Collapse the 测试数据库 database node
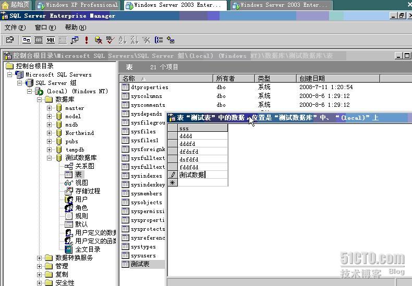Image resolution: width=412 pixels, height=286 pixels. tap(49, 158)
